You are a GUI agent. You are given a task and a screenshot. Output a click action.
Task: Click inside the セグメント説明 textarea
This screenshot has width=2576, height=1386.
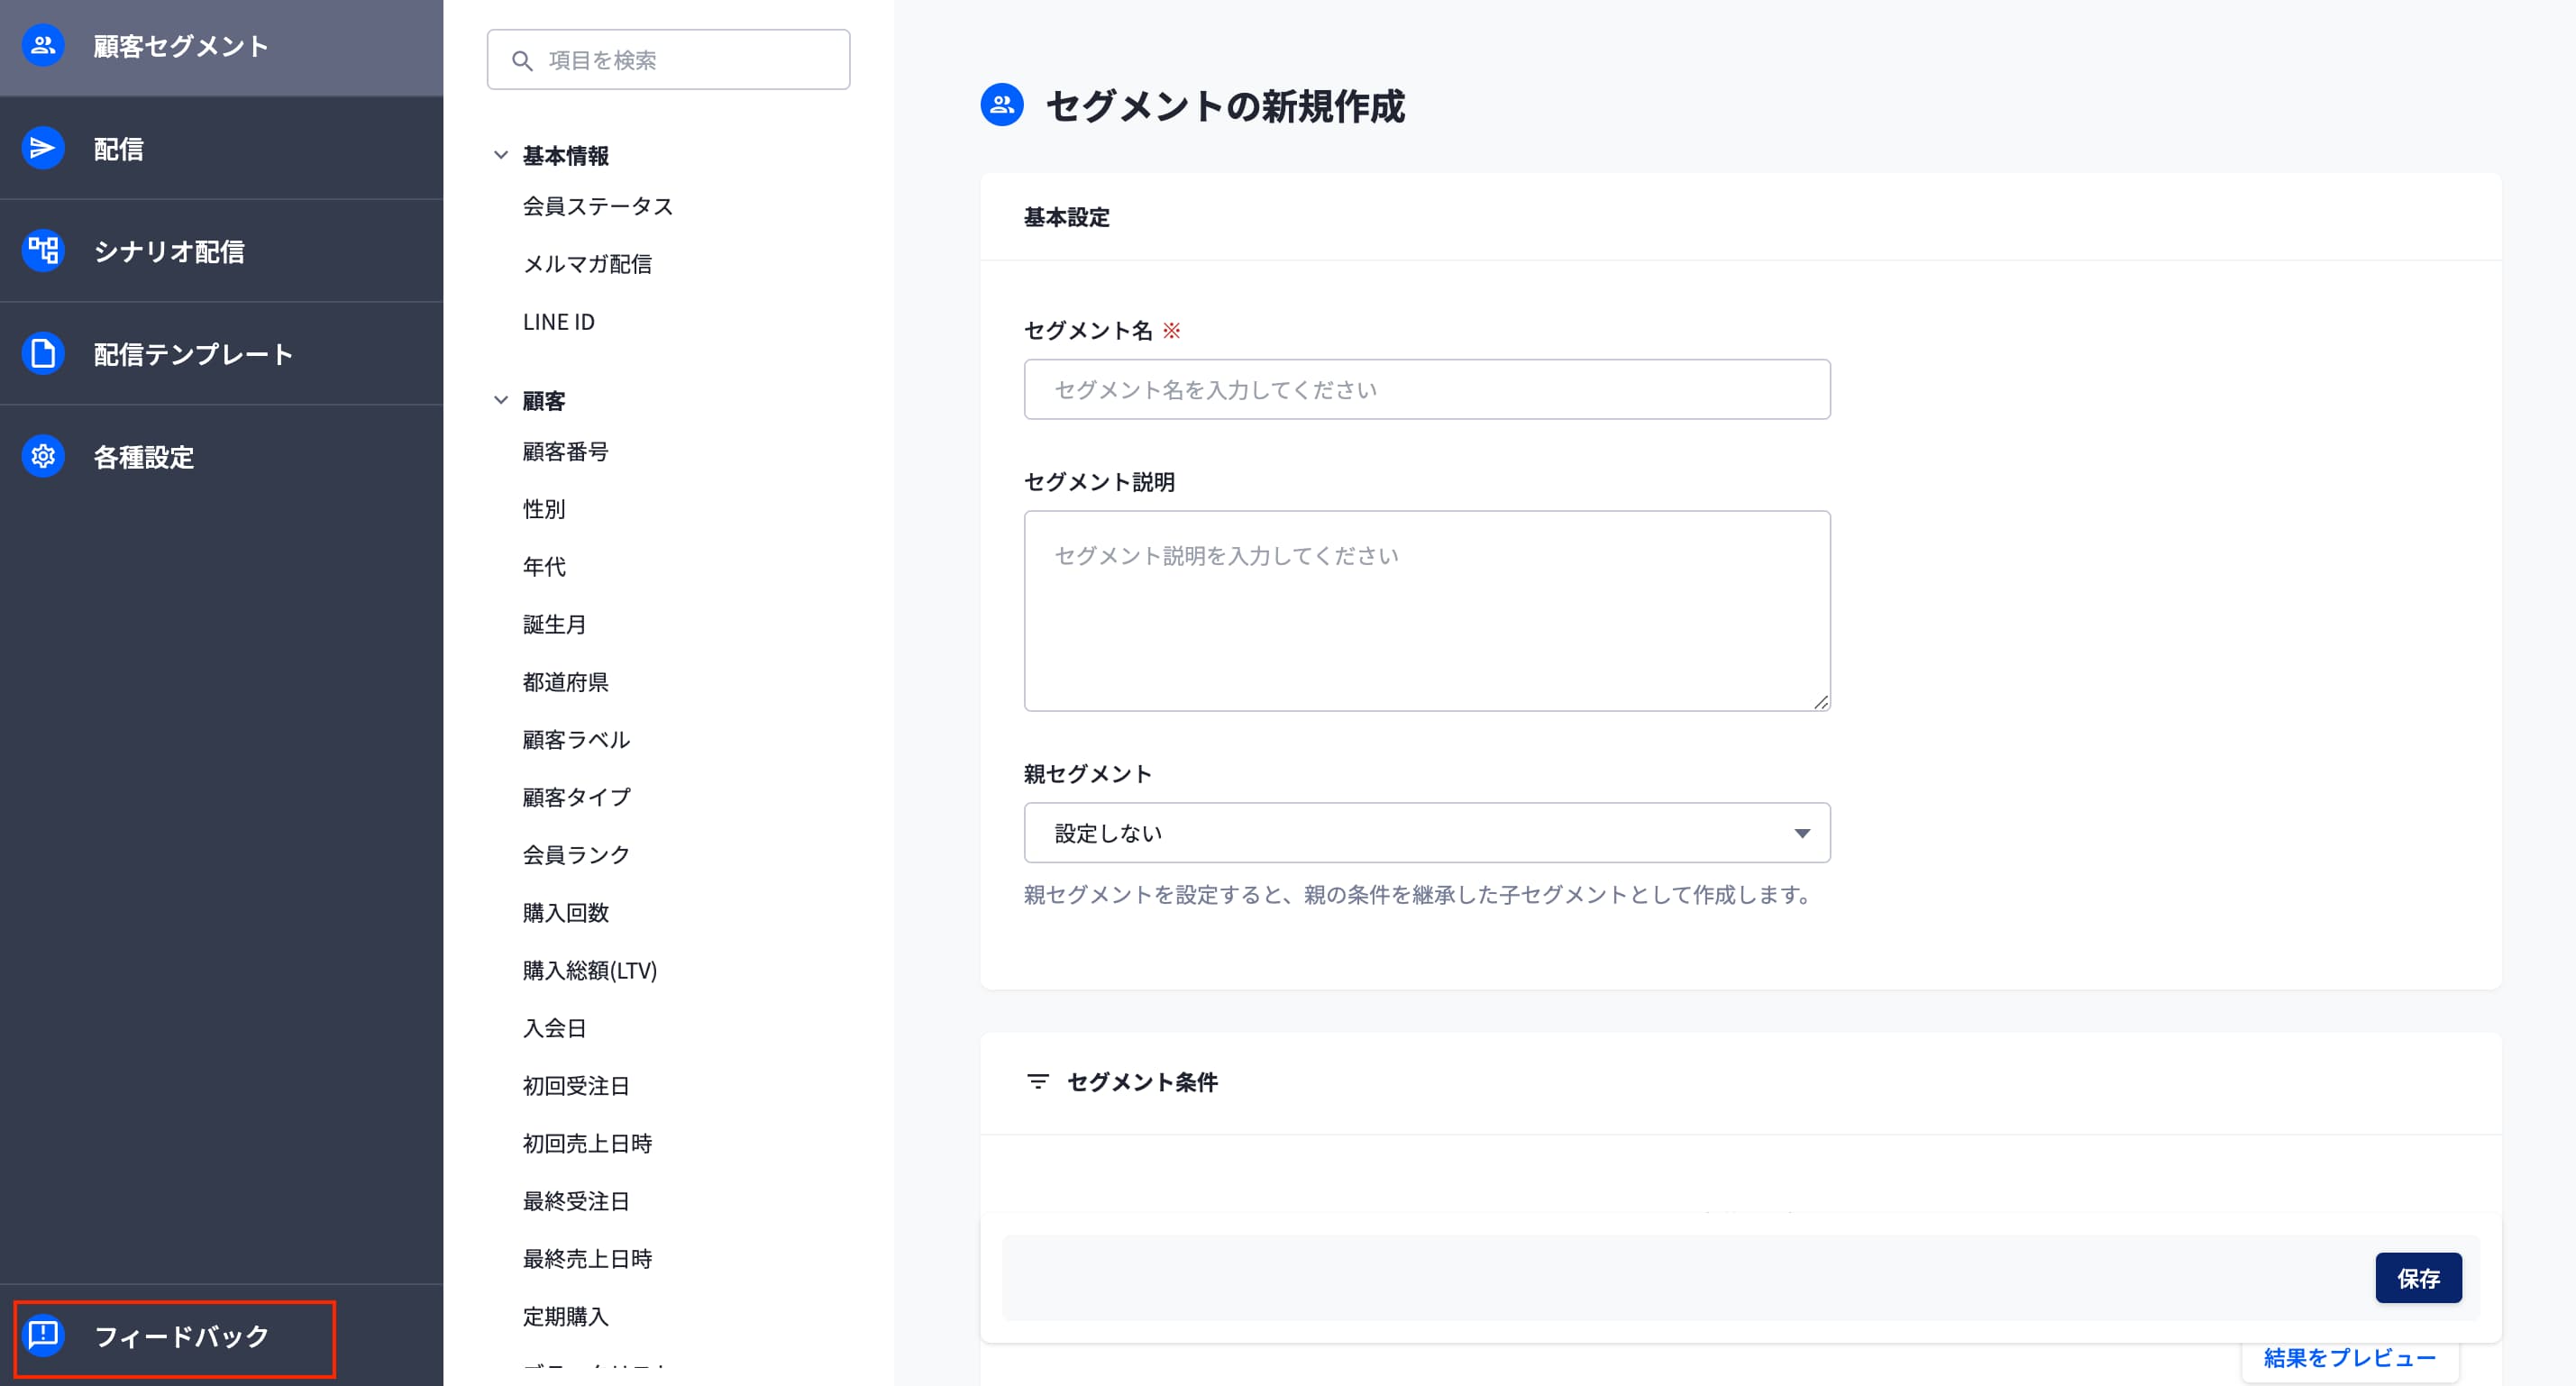click(1426, 611)
